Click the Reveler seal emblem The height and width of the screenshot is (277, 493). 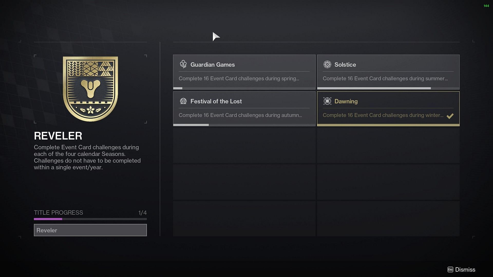[90, 89]
